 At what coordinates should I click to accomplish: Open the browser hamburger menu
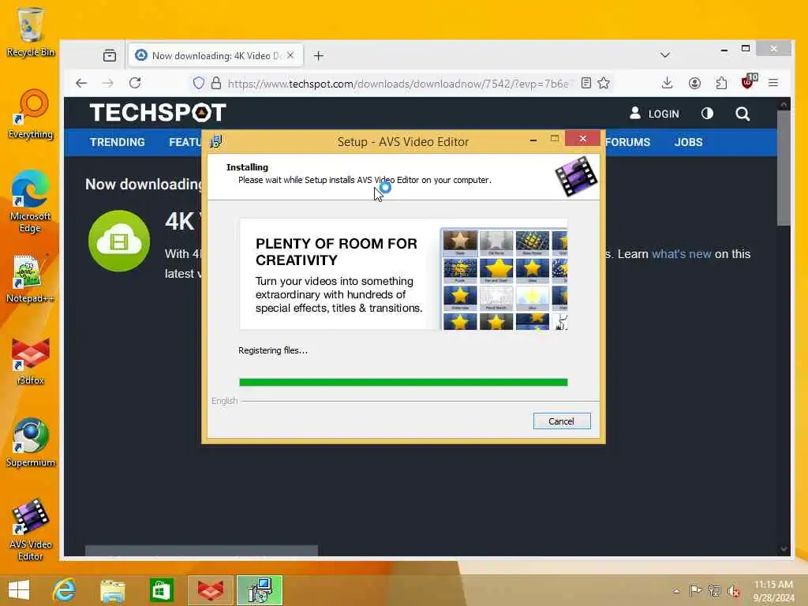tap(773, 83)
